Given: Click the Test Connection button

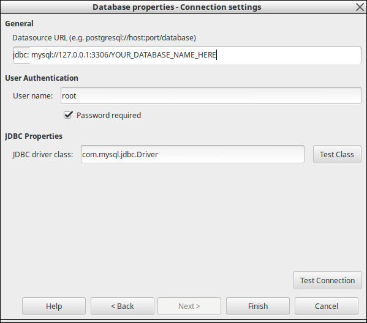Looking at the screenshot, I should click(327, 280).
